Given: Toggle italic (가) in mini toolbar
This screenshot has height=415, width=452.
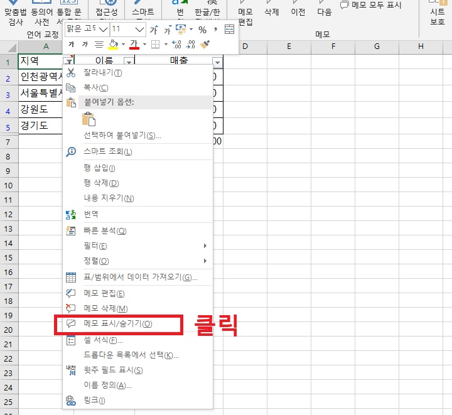Looking at the screenshot, I should click(85, 45).
